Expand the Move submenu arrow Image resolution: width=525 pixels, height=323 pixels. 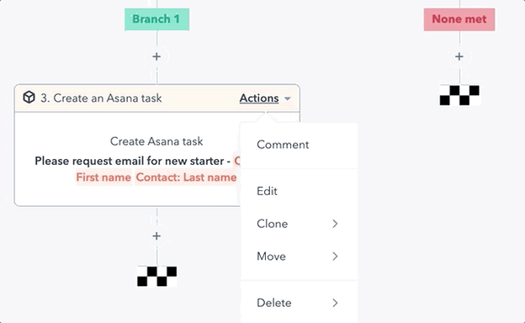pyautogui.click(x=335, y=257)
